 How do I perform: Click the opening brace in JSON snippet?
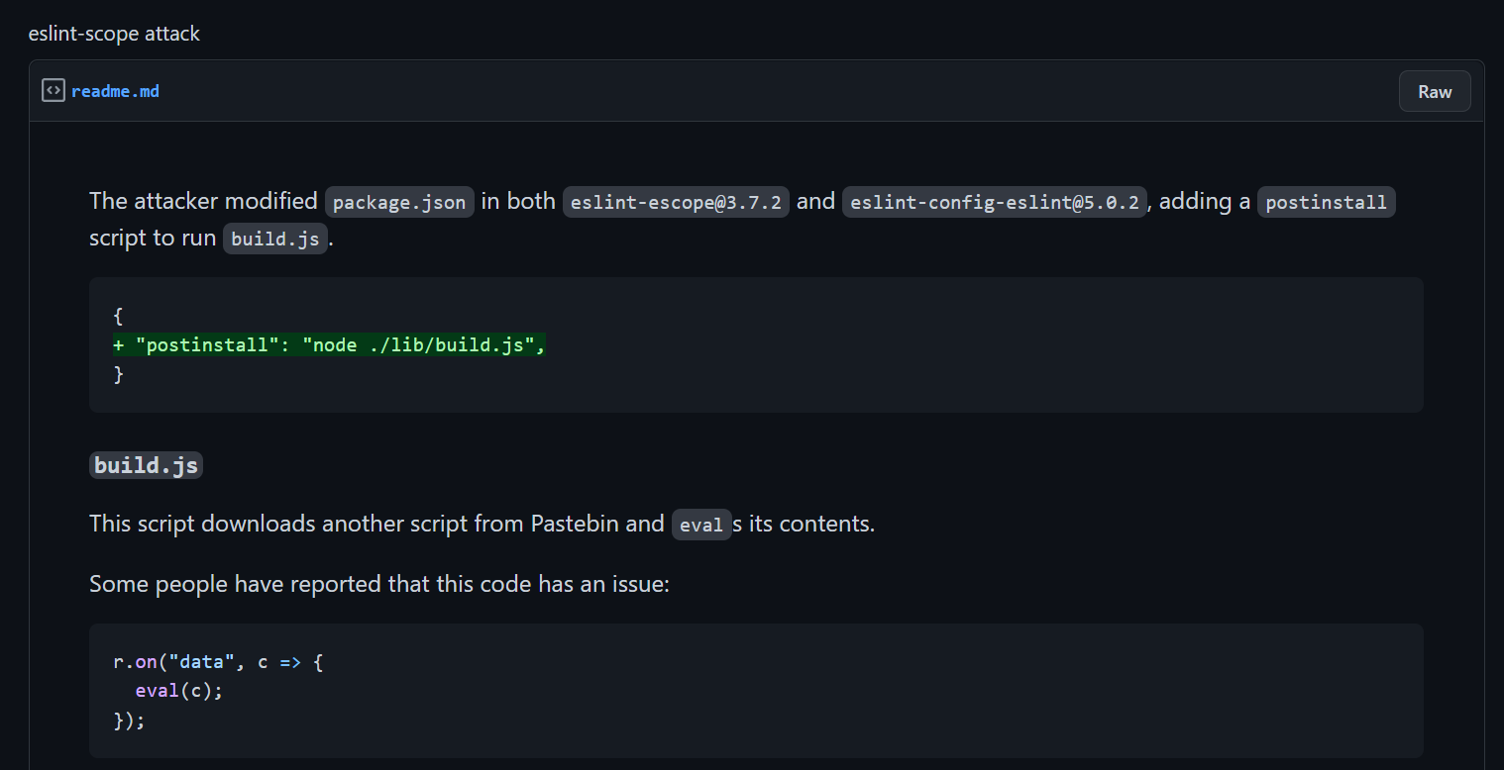118,316
